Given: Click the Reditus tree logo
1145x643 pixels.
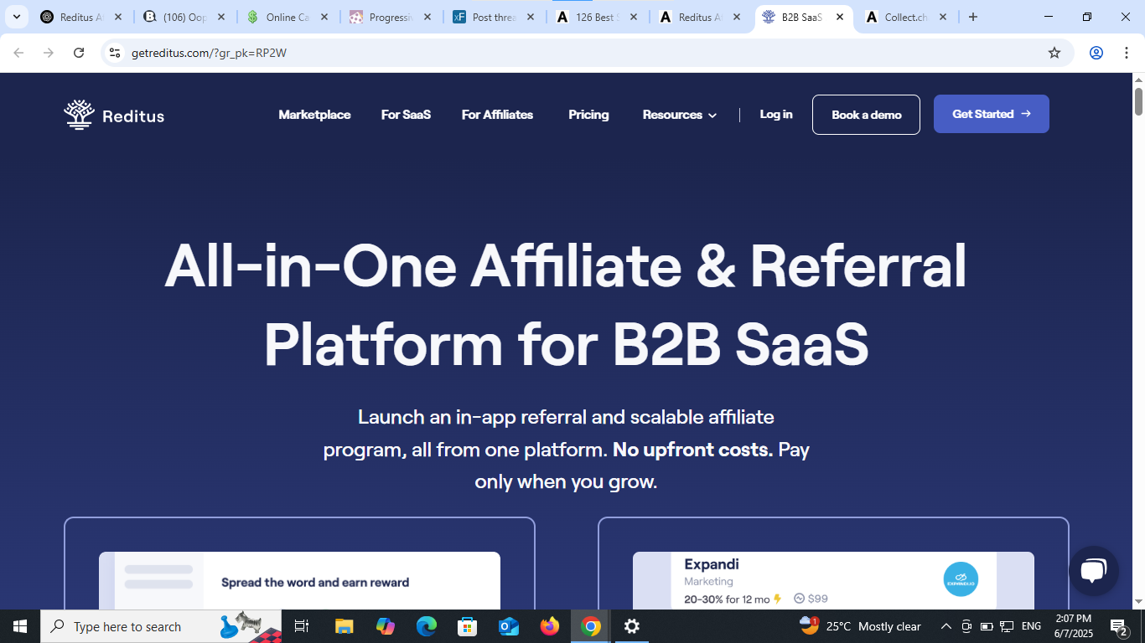Looking at the screenshot, I should point(80,115).
